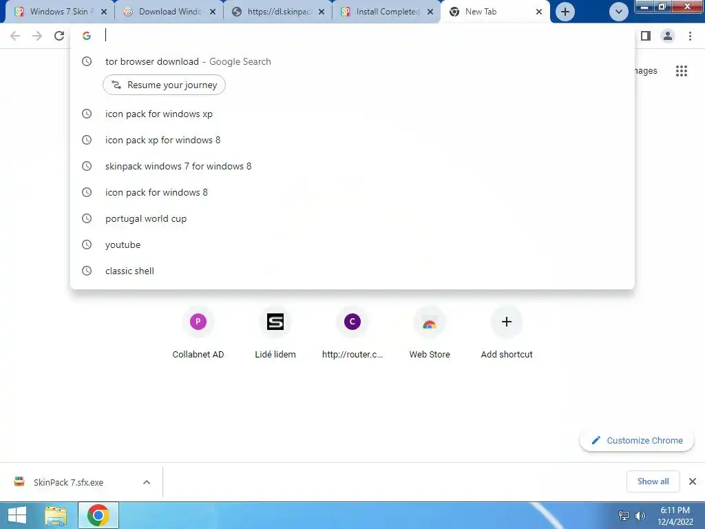Click the Google logo in address bar
The width and height of the screenshot is (705, 529).
pos(87,36)
